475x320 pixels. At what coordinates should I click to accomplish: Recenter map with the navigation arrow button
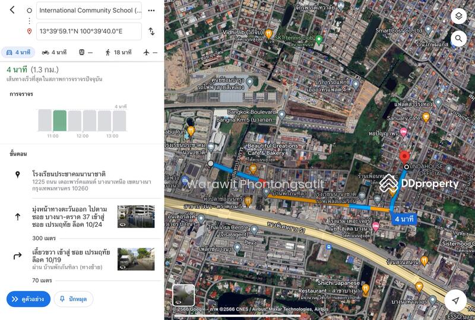coord(455,300)
